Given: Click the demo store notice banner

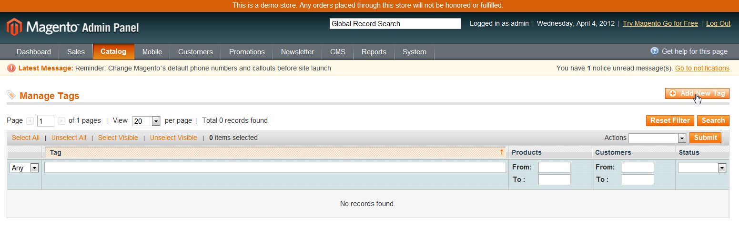Looking at the screenshot, I should pyautogui.click(x=369, y=6).
